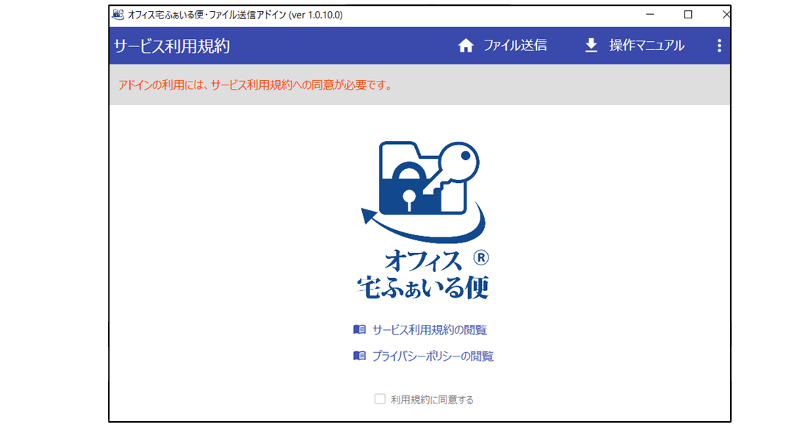Click the download icon for the manual
Viewport: 808px width, 441px height.
[x=591, y=46]
